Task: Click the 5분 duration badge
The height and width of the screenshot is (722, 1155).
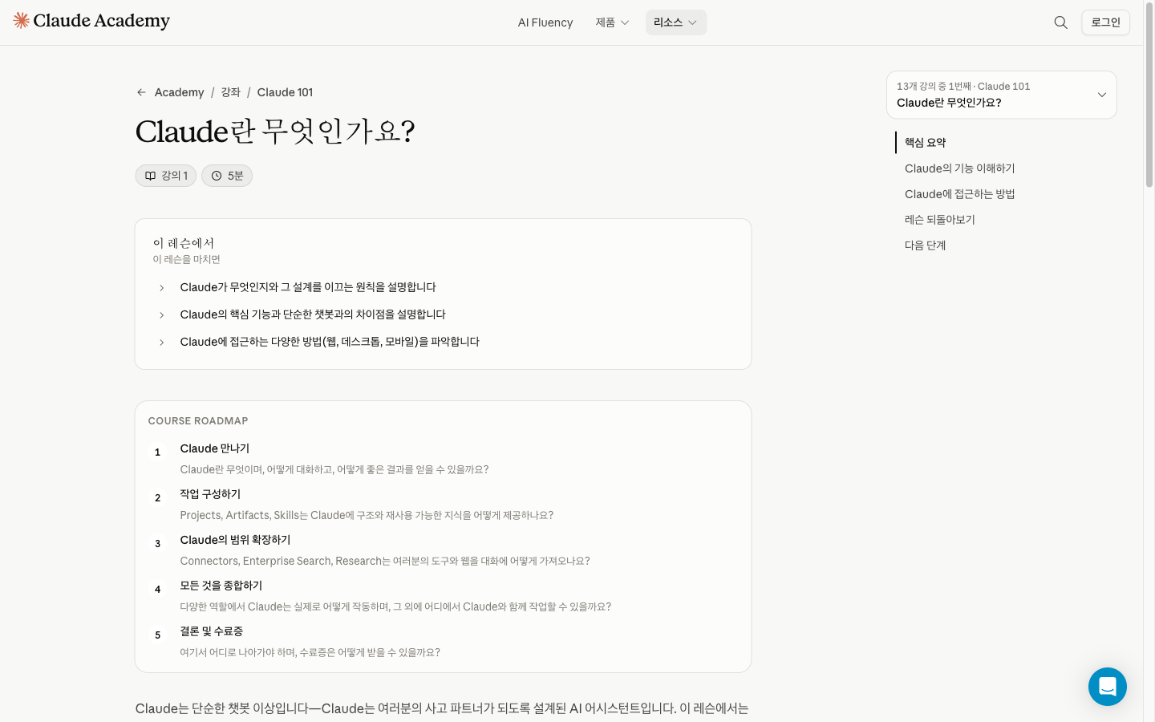Action: pos(227,176)
